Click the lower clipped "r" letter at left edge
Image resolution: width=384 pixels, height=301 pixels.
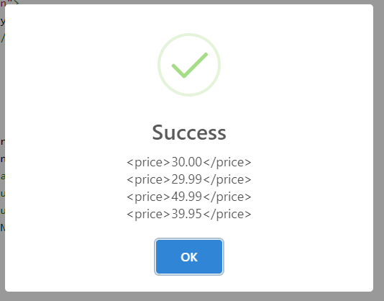coord(2,159)
